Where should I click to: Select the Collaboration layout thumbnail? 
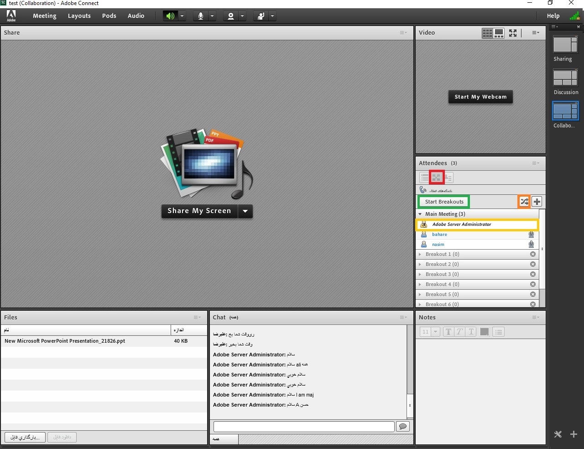pyautogui.click(x=565, y=111)
